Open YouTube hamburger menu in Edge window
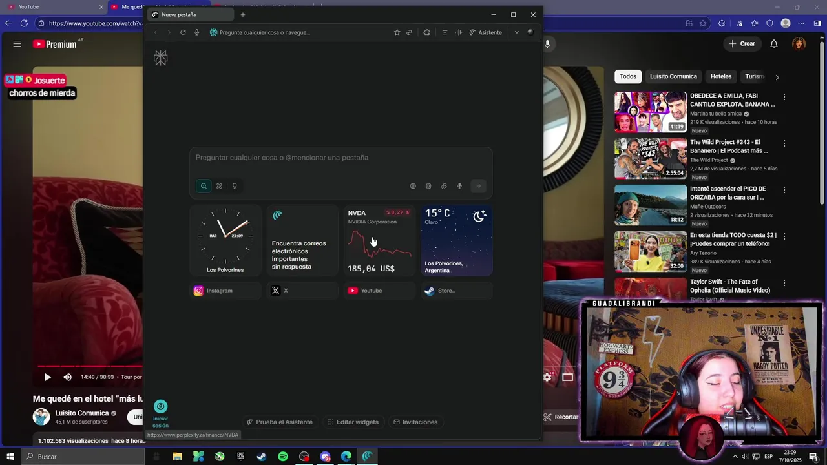This screenshot has width=827, height=465. coord(17,44)
